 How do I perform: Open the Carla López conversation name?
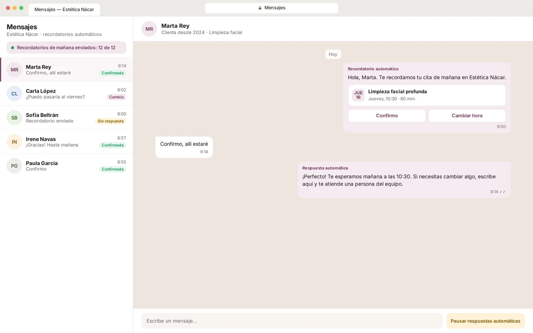tap(41, 91)
